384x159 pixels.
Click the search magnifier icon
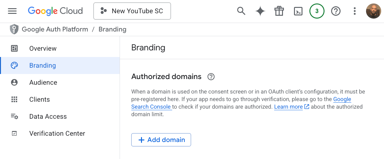pos(241,11)
